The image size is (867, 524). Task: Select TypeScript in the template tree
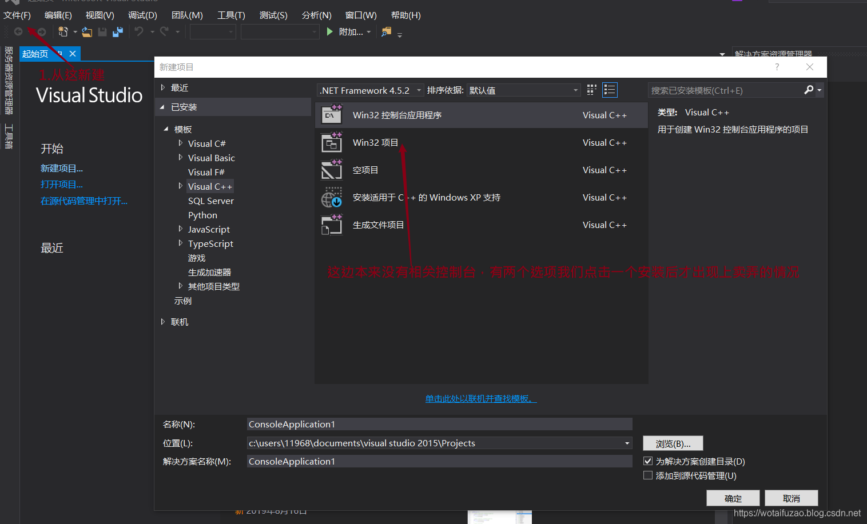pyautogui.click(x=210, y=243)
